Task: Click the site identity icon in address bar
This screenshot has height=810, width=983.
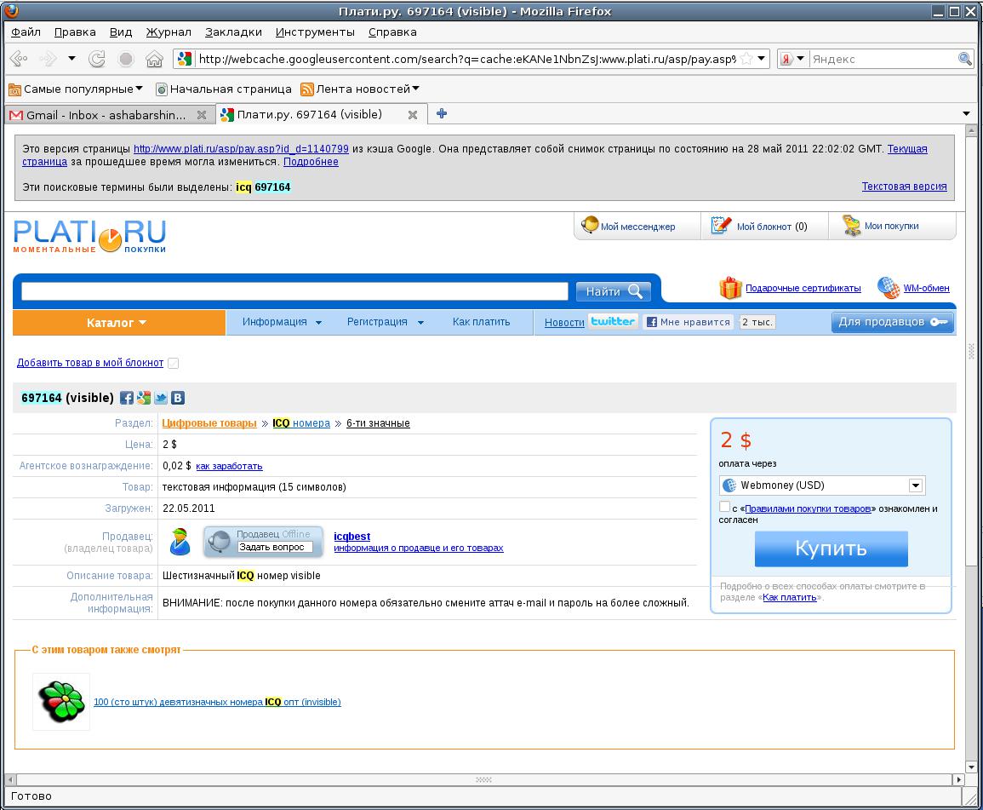Action: 185,59
